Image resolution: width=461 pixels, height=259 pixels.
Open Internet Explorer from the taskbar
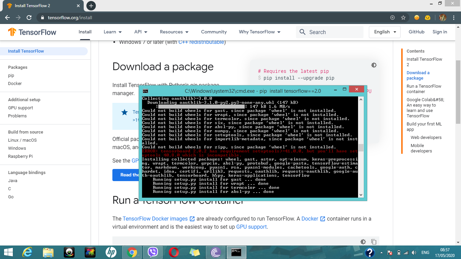(27, 252)
